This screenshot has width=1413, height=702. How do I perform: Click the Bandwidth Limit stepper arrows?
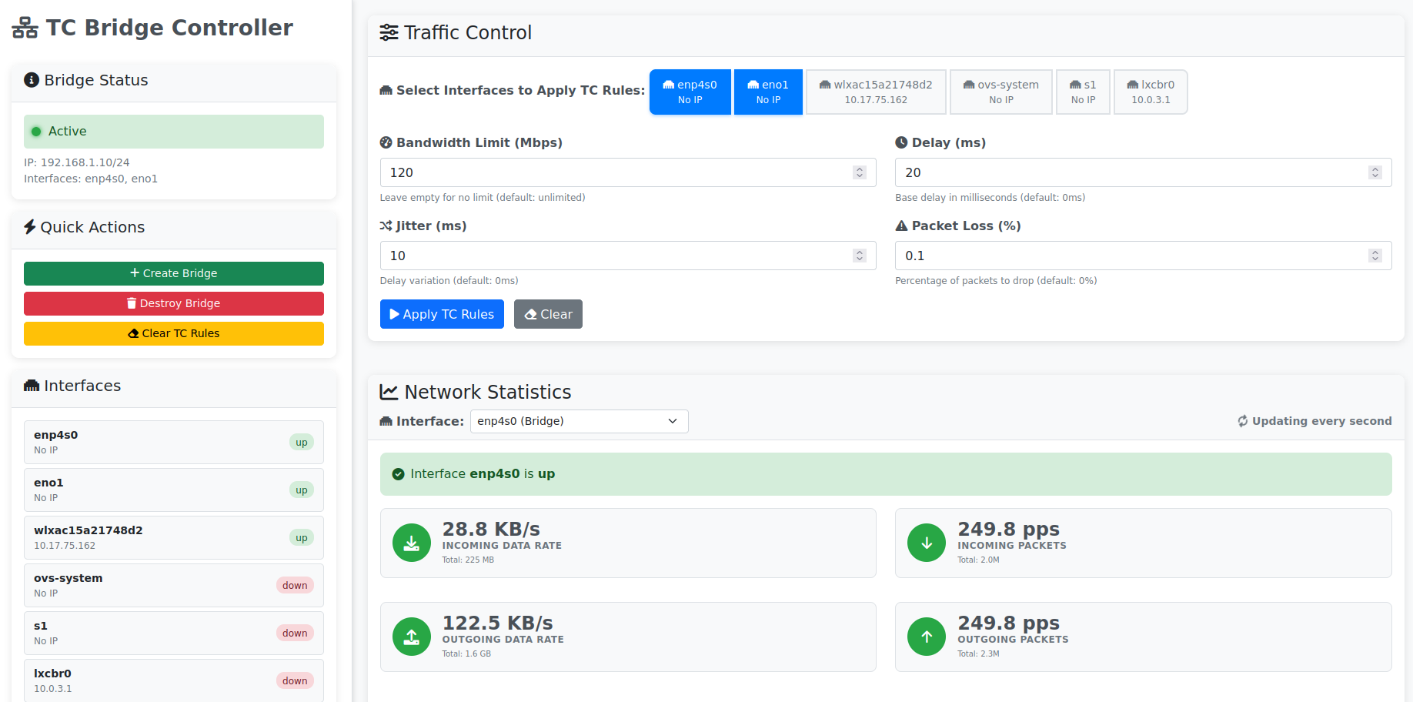coord(860,172)
